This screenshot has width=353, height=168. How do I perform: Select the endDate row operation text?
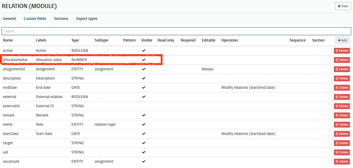pyautogui.click(x=248, y=88)
